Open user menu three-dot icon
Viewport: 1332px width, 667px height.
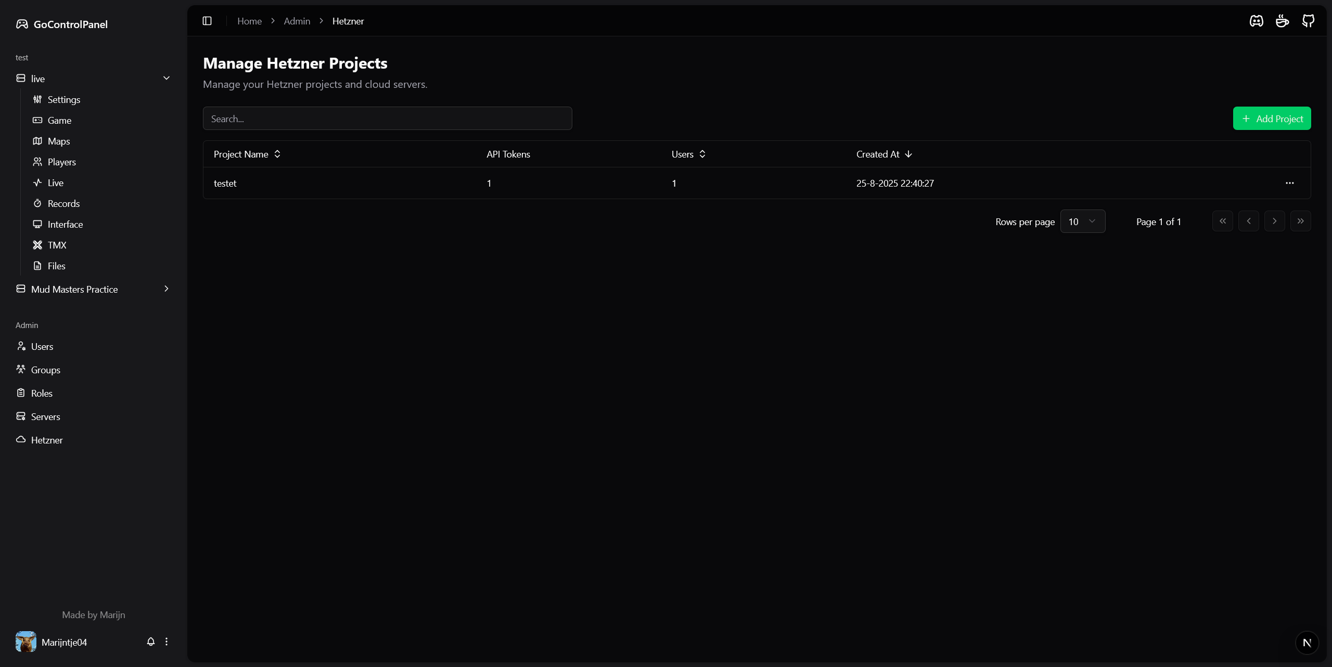pyautogui.click(x=166, y=642)
